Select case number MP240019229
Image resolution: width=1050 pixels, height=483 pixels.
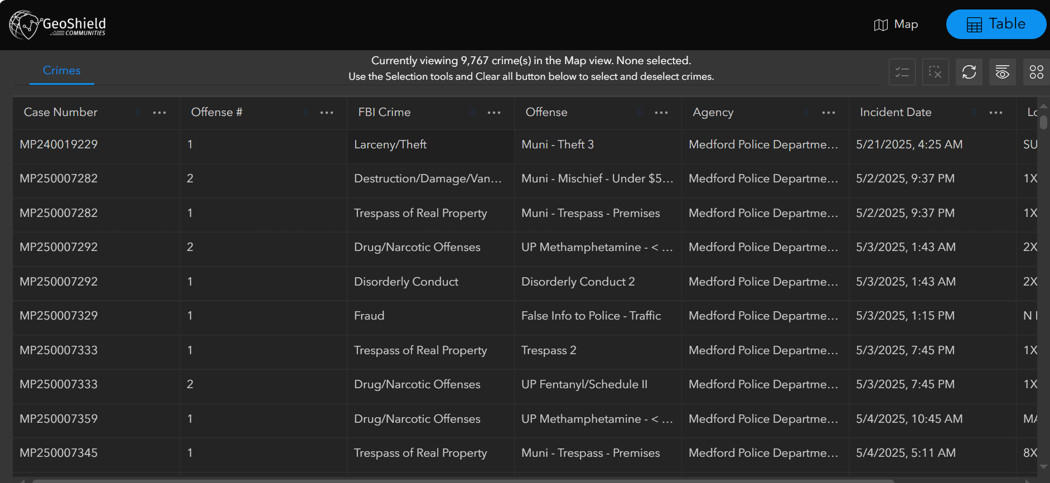click(59, 144)
